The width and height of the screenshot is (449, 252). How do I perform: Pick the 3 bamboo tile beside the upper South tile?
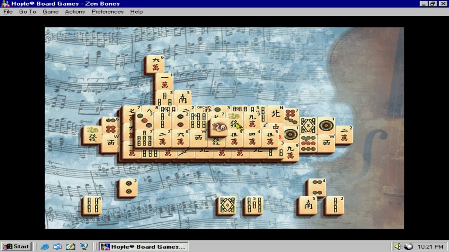(x=165, y=98)
